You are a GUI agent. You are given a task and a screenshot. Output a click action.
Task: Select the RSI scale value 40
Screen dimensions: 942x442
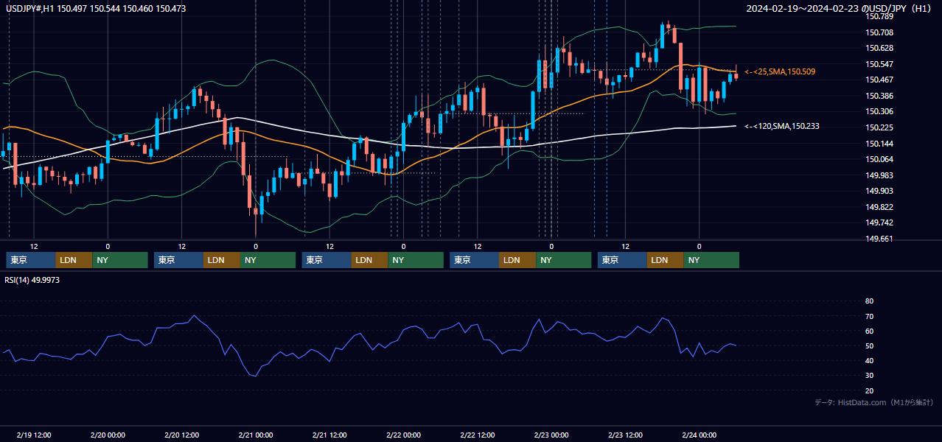869,361
